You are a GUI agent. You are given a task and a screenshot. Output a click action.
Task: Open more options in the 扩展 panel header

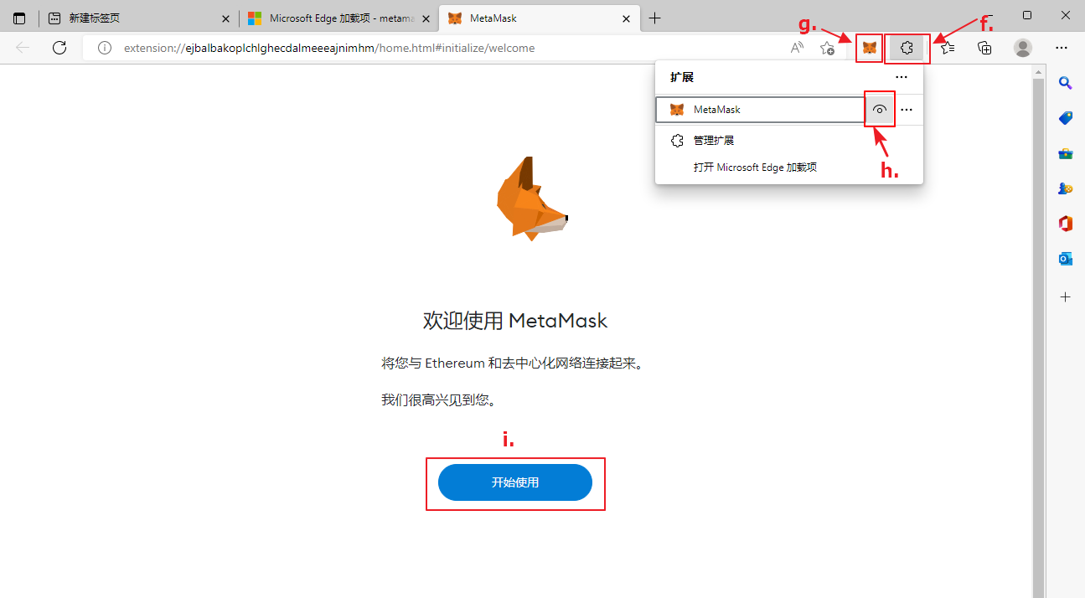click(x=902, y=77)
